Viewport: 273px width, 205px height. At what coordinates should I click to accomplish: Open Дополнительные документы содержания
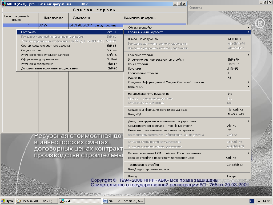point(70,68)
